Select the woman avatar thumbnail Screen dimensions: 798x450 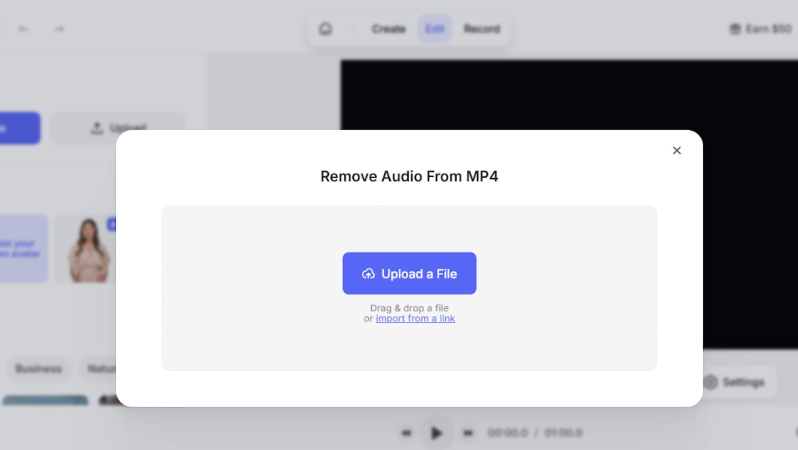point(88,249)
